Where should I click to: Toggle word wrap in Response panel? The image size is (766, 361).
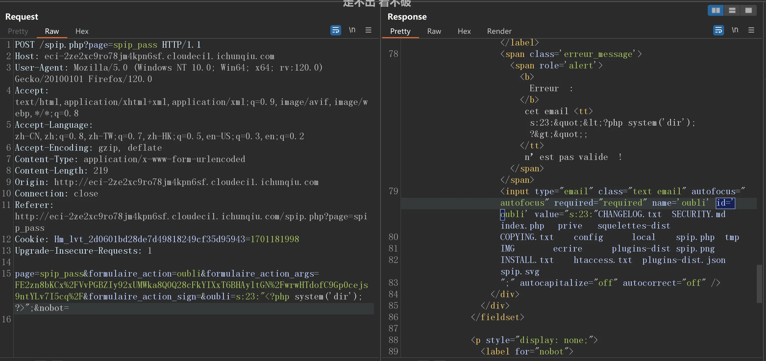(718, 30)
